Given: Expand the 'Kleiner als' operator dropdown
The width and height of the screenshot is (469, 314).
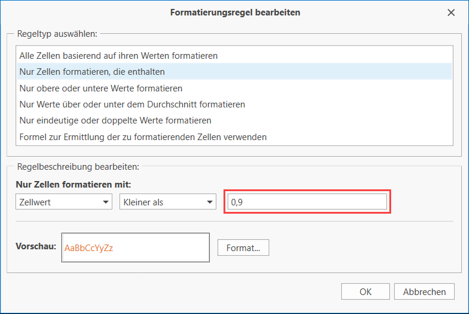Looking at the screenshot, I should [x=168, y=202].
